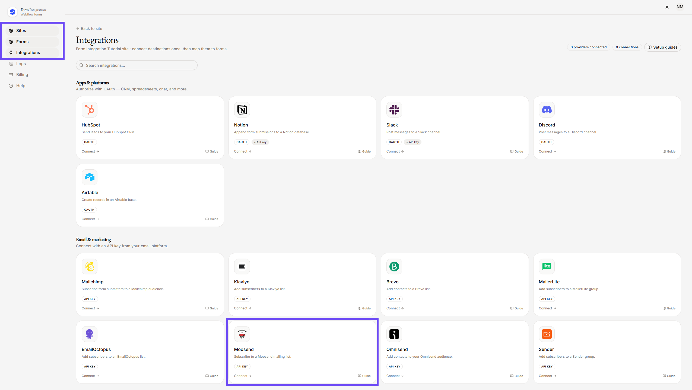The width and height of the screenshot is (692, 390).
Task: Click the Slack logo icon
Action: [x=394, y=110]
